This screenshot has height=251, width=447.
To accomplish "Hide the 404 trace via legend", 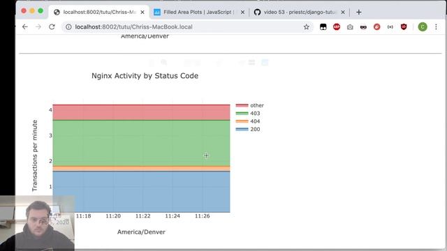I will pos(248,121).
